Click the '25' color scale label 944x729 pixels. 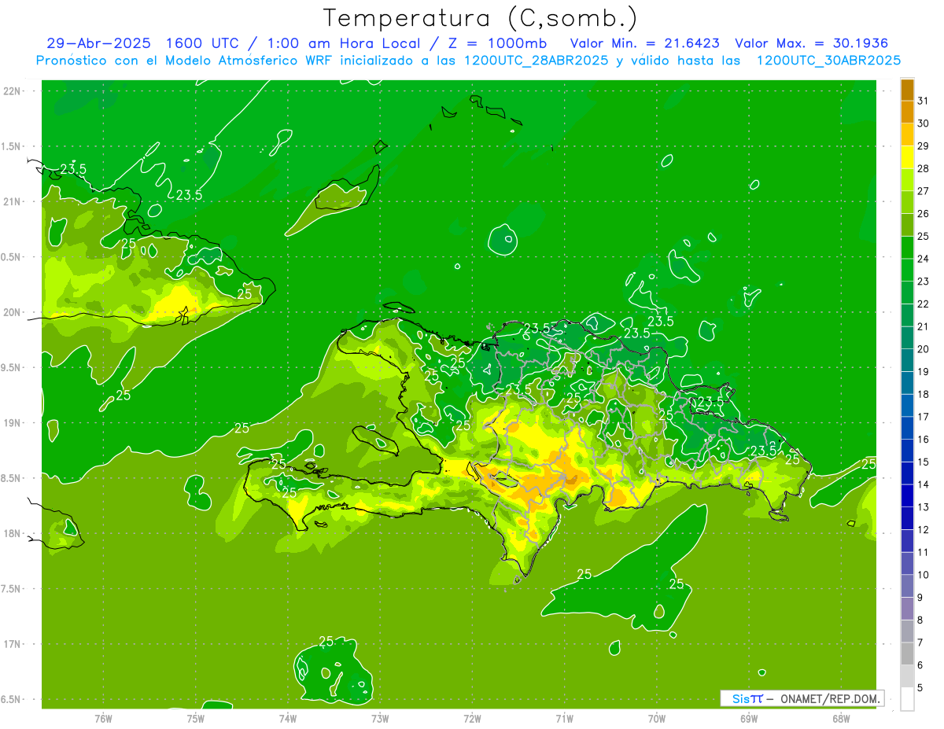pyautogui.click(x=923, y=236)
